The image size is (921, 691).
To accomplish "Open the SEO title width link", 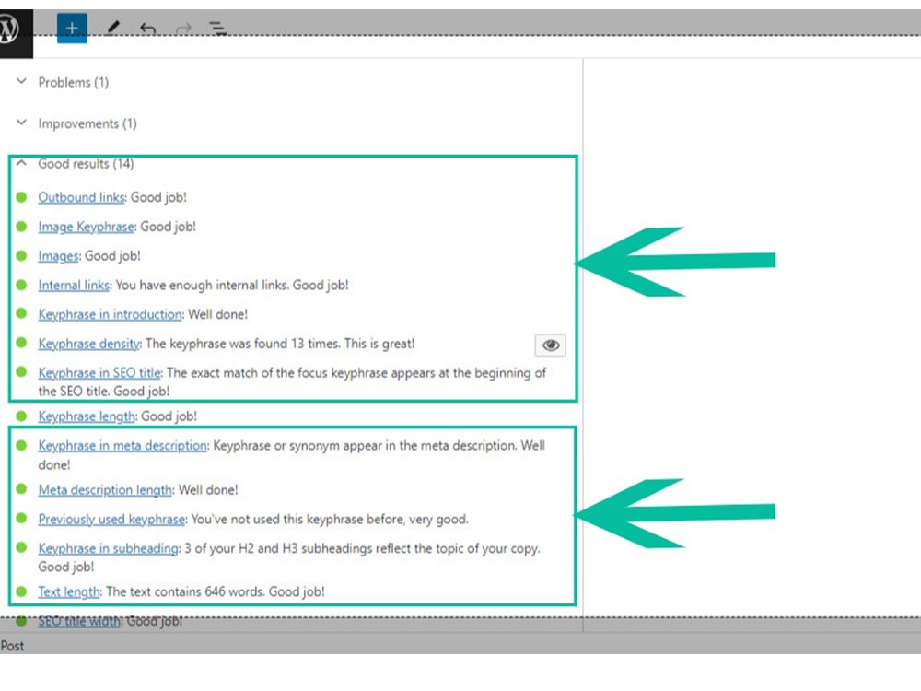I will (79, 621).
